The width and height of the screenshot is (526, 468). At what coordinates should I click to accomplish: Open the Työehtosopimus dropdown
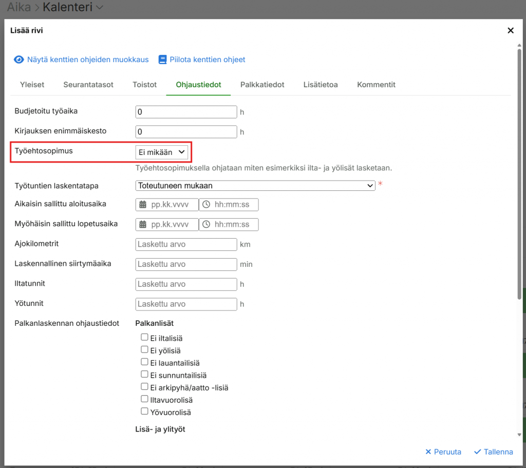[162, 152]
